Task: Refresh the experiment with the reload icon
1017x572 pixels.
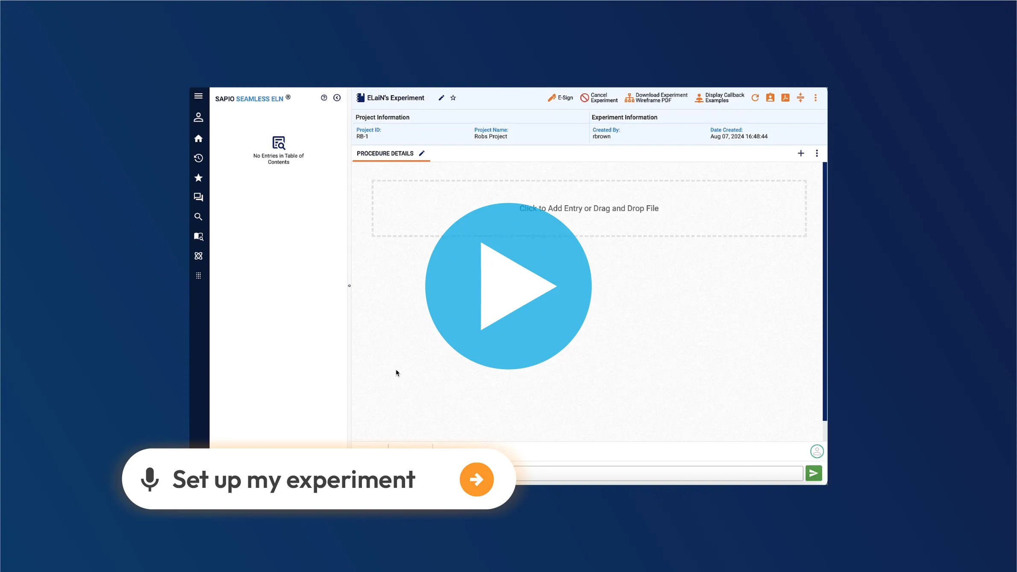Action: pos(755,98)
